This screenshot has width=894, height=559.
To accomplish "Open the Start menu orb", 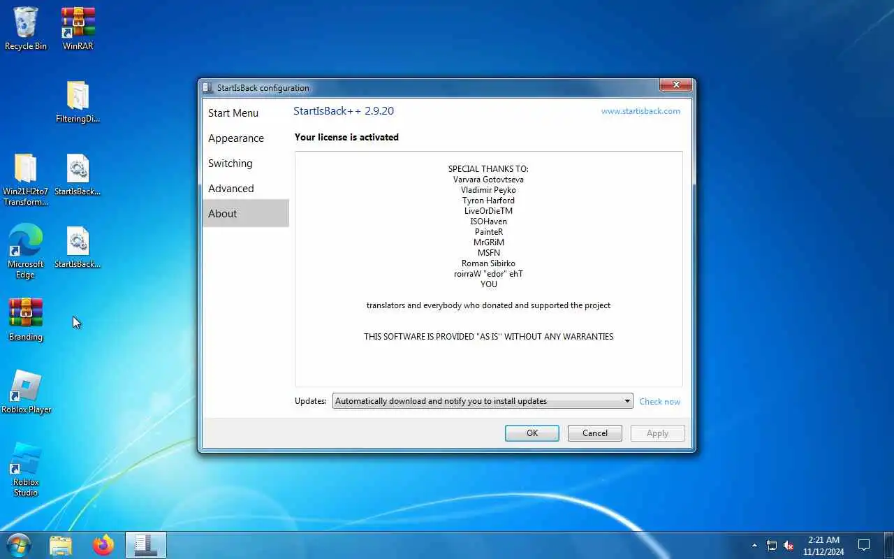I will [18, 545].
